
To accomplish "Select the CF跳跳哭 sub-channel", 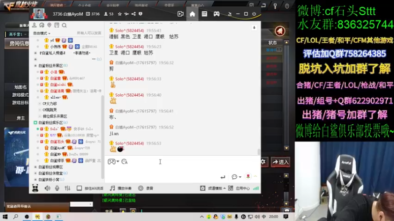I will [50, 110].
